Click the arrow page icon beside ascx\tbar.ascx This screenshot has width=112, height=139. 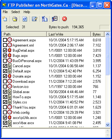point(10,123)
